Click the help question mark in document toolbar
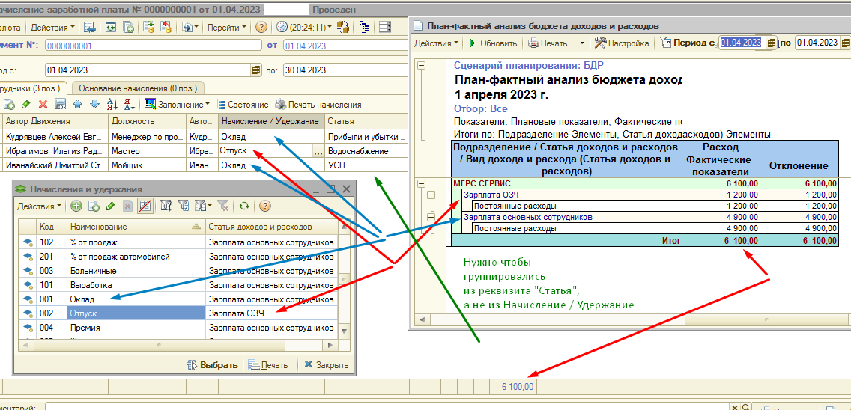 tap(261, 27)
